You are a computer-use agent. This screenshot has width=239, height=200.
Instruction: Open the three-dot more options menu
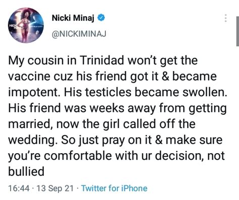tap(226, 18)
